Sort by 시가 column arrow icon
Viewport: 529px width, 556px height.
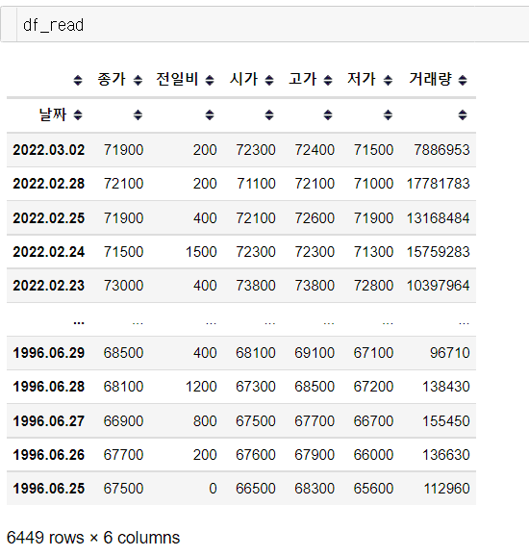click(x=269, y=80)
